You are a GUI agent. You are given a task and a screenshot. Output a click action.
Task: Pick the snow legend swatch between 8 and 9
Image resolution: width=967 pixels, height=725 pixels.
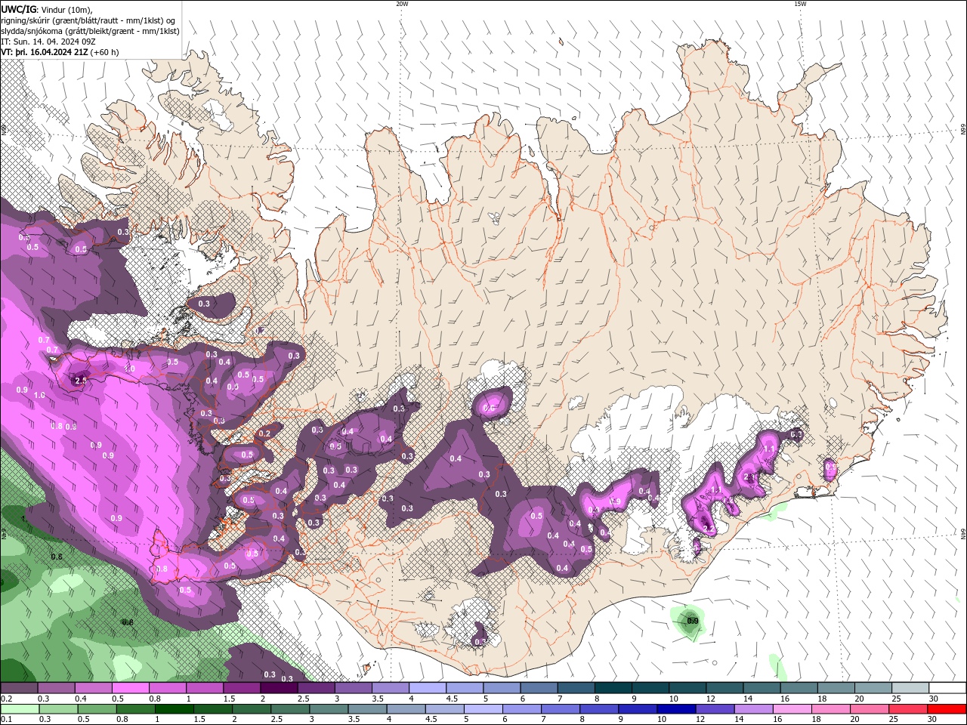click(613, 687)
